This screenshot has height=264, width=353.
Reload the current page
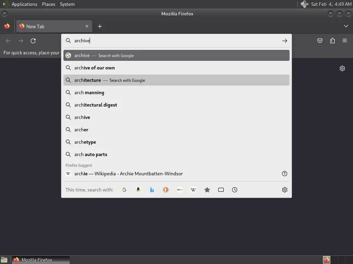(x=33, y=41)
